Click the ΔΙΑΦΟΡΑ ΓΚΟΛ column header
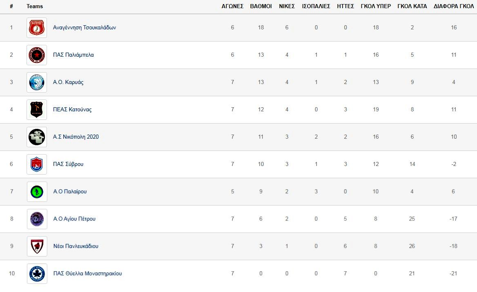The image size is (477, 292). tap(454, 7)
